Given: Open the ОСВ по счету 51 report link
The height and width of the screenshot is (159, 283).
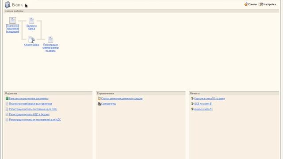Looking at the screenshot, I should coord(203,104).
